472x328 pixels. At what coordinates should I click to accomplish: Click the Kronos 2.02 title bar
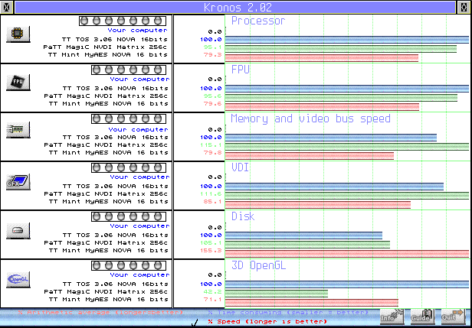tap(234, 7)
